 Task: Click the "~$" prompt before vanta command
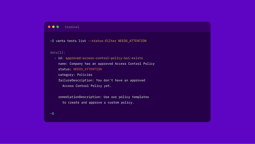click(x=52, y=41)
